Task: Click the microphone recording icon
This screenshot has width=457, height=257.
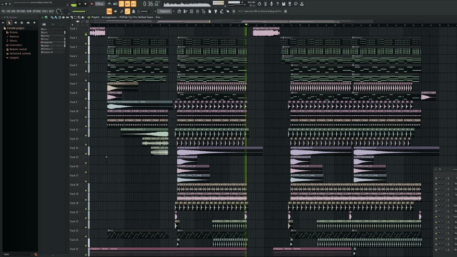Action: pos(271,4)
